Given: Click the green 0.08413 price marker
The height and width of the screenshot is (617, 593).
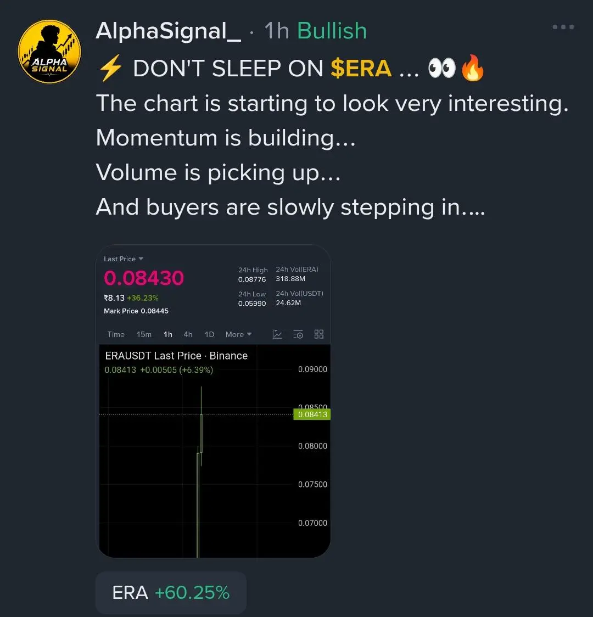Looking at the screenshot, I should 312,414.
